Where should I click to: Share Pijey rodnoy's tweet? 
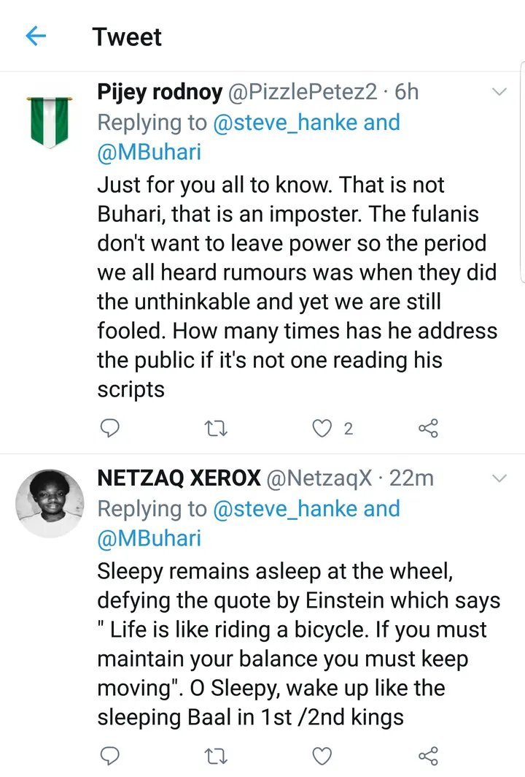coord(429,428)
